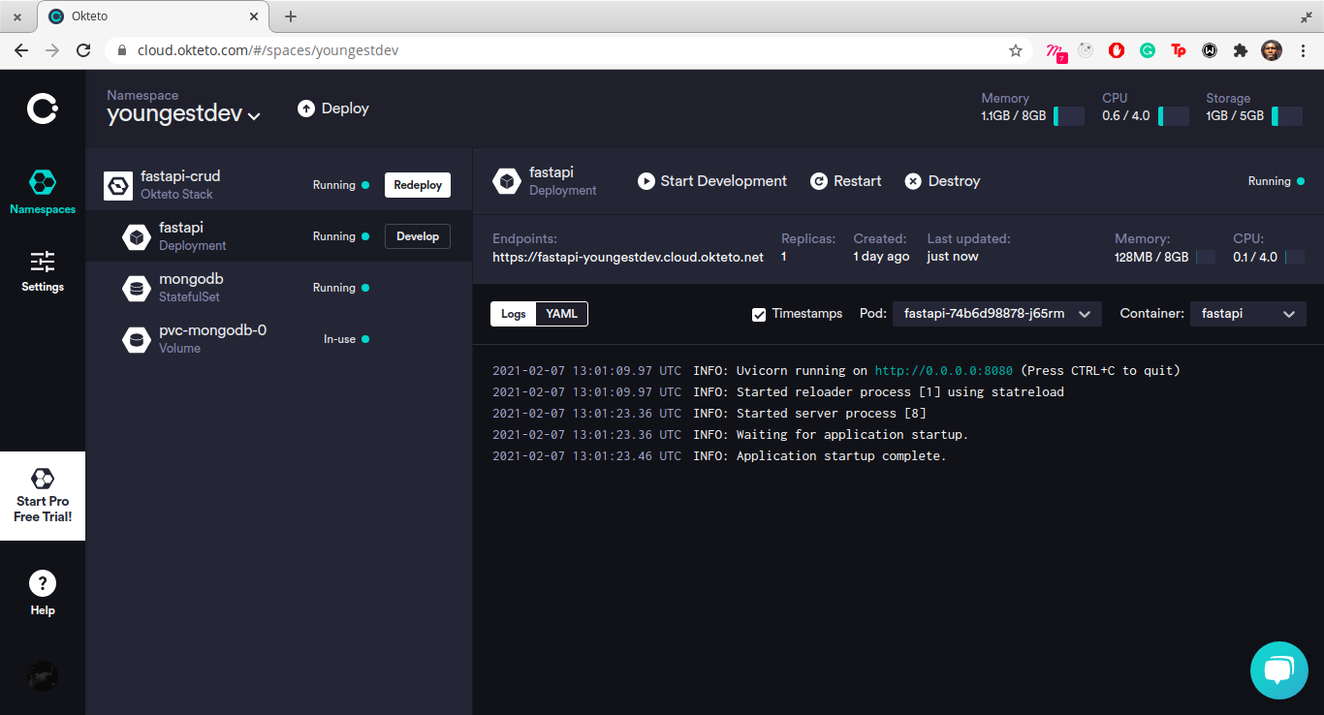
Task: Click the Develop button for fastapi
Action: (418, 236)
